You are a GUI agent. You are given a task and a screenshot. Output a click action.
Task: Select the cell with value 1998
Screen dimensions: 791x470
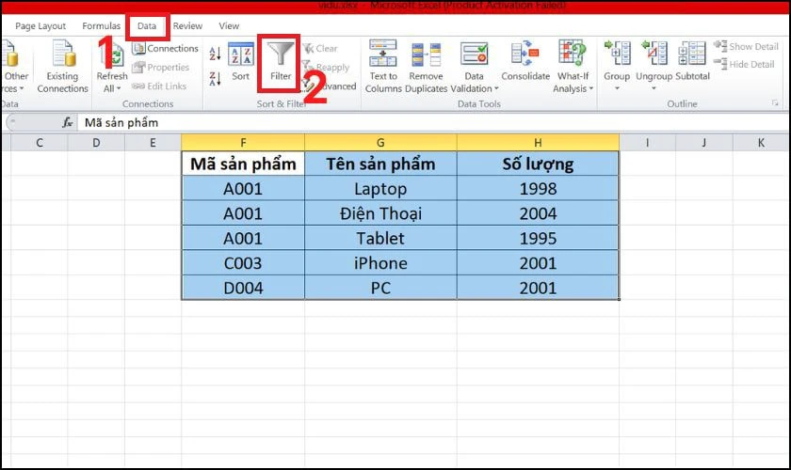[538, 188]
